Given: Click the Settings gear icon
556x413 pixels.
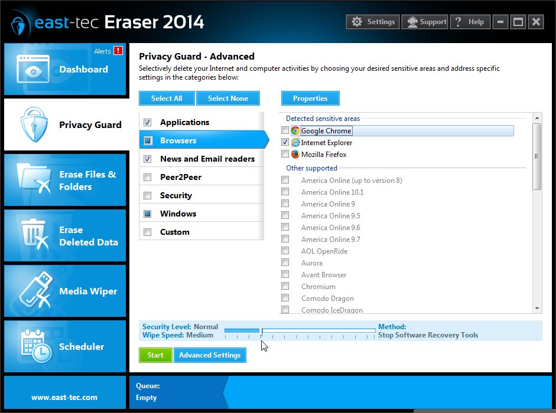Looking at the screenshot, I should [357, 22].
